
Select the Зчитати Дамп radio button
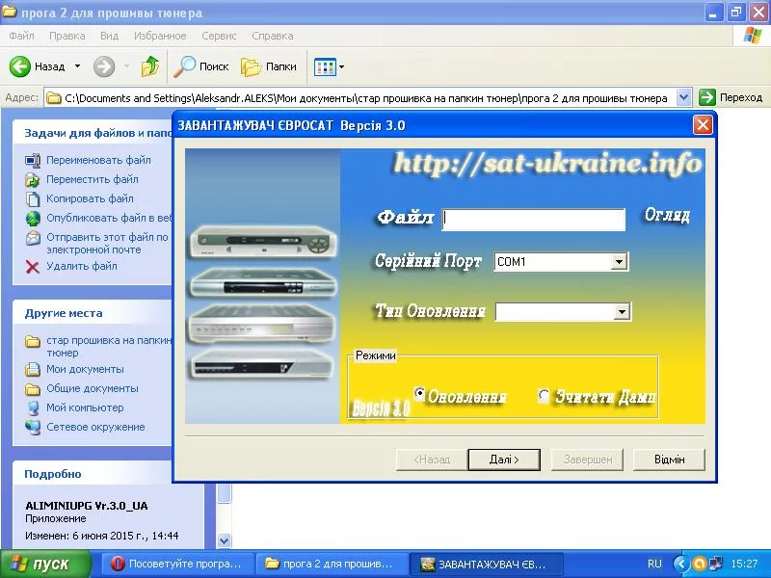[x=545, y=395]
